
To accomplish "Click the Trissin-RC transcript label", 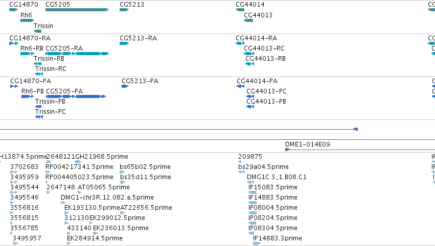I will 51,69.
